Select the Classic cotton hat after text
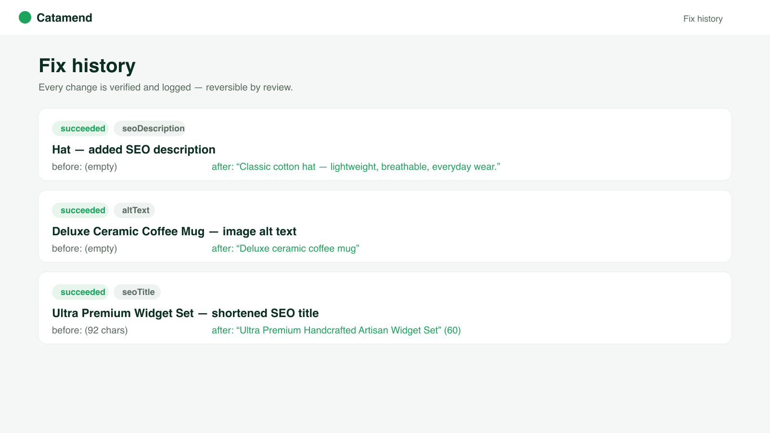Screen dimensions: 770x433 point(356,166)
